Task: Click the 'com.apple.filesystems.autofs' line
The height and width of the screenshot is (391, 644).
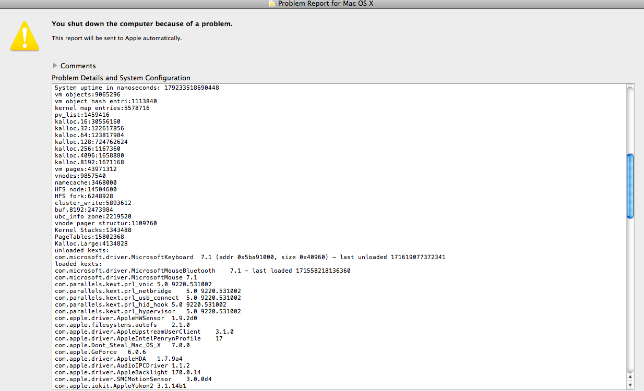Action: pos(122,325)
